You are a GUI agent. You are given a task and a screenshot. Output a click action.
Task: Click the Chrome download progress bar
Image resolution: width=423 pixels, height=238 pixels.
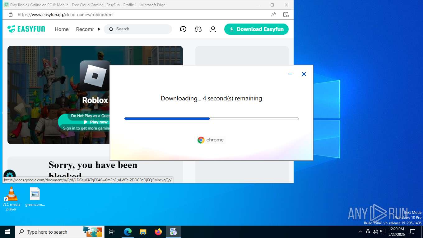point(211,119)
